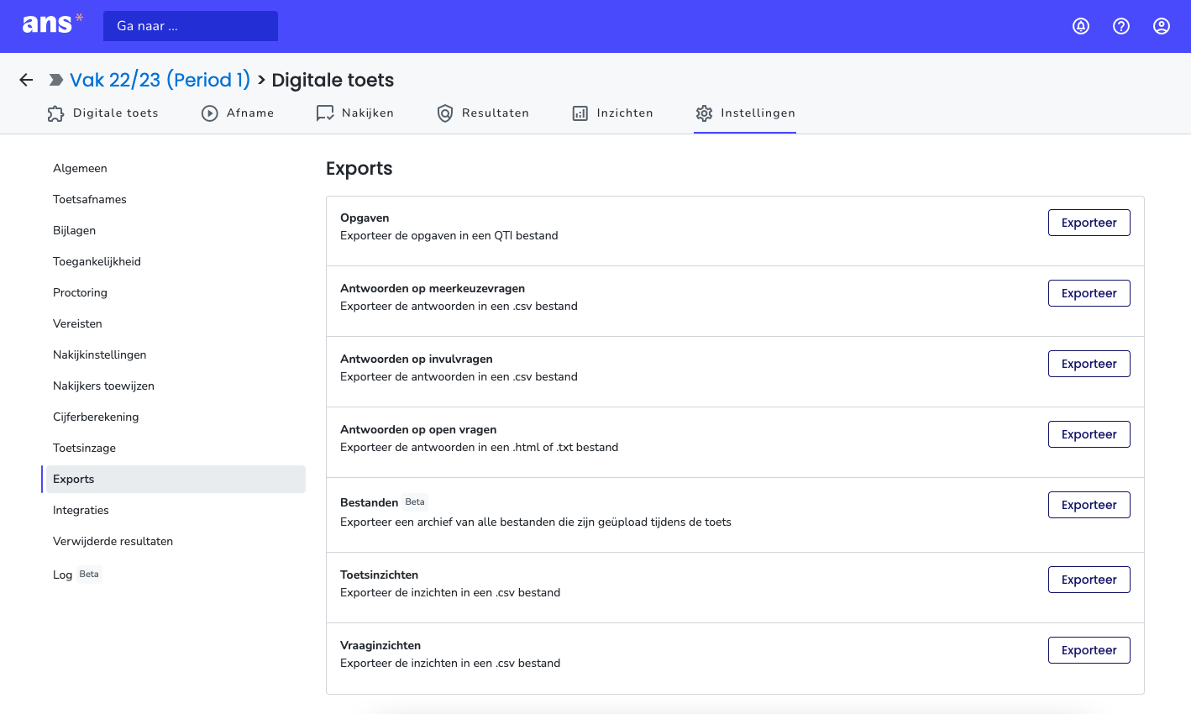Click text 'Exporteer de opgaven in een QTI bestand'

[x=449, y=235]
